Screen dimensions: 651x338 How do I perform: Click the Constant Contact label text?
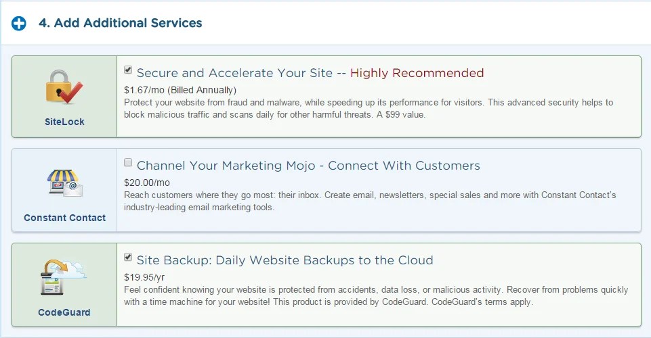pyautogui.click(x=64, y=218)
